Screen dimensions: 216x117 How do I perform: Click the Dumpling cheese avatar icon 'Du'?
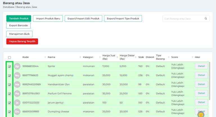[x=17, y=112]
